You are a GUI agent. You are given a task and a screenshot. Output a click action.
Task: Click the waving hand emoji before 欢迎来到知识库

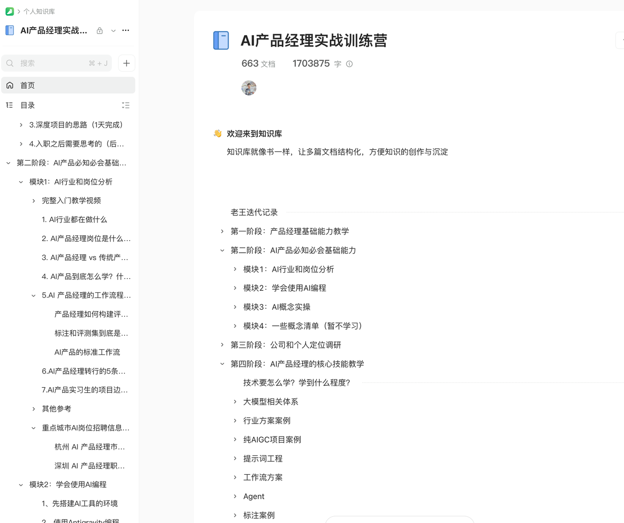point(217,133)
